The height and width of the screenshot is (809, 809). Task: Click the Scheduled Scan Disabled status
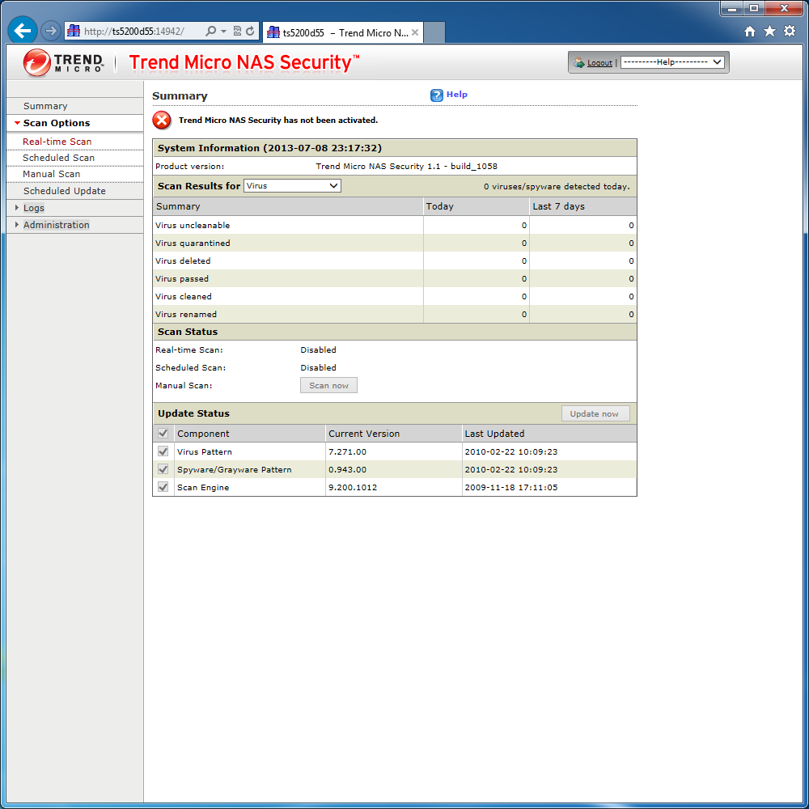pos(318,368)
